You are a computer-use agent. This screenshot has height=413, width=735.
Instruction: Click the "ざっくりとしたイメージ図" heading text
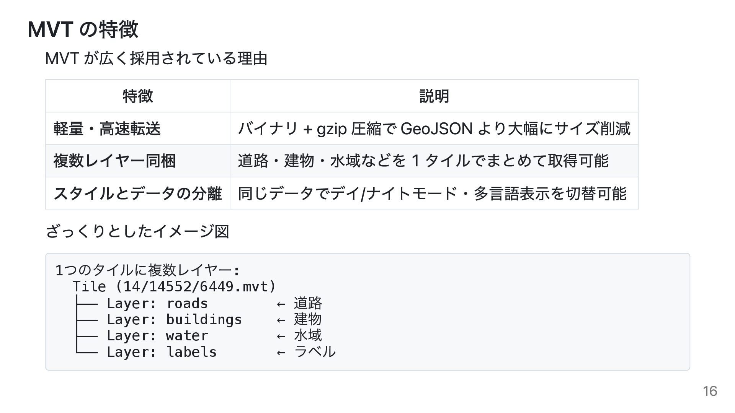click(137, 231)
